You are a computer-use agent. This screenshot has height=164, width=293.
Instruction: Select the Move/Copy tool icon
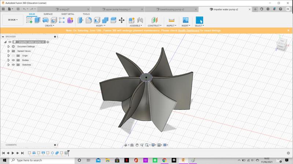pyautogui.click(x=122, y=20)
